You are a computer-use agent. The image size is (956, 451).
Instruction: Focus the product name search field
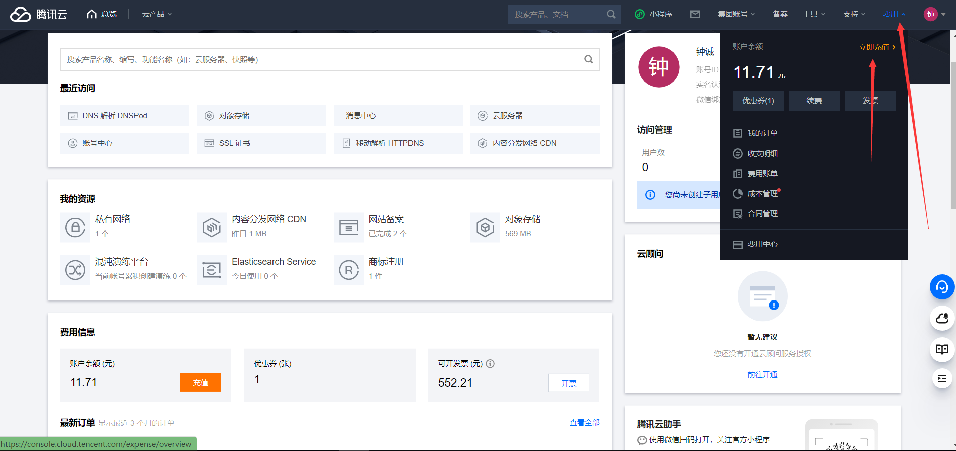click(321, 59)
